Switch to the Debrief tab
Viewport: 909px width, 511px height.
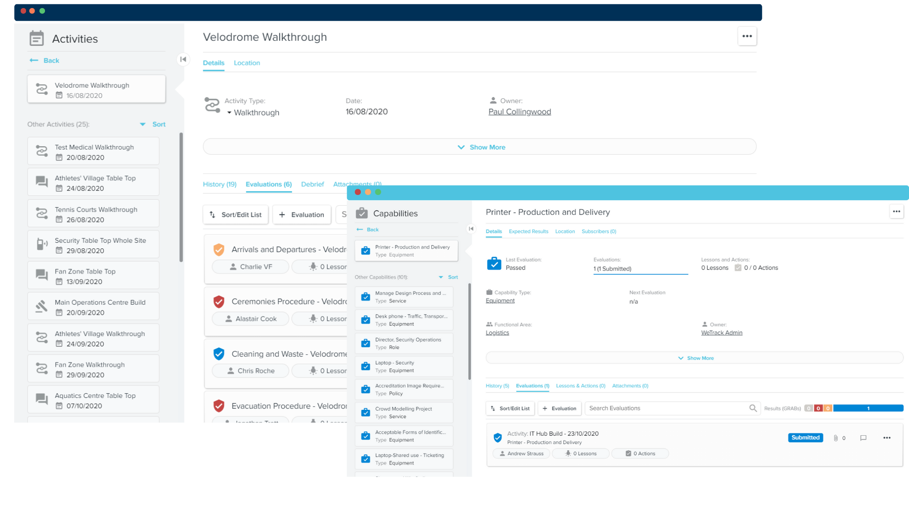pos(312,185)
